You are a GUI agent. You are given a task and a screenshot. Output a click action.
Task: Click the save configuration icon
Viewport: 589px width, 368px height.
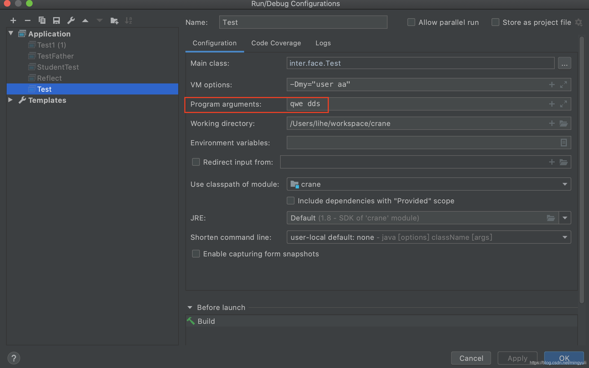click(56, 20)
